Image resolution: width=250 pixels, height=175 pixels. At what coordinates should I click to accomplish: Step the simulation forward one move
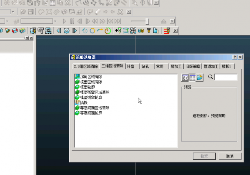(x=87, y=21)
